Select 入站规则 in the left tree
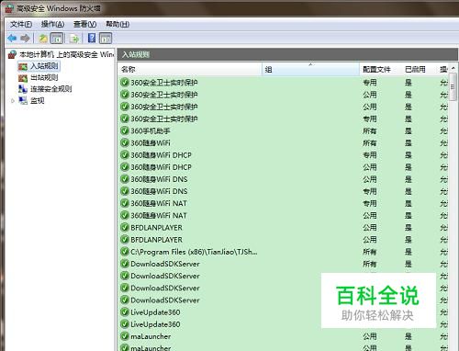Viewport: 459px width, 351px height. coord(44,66)
